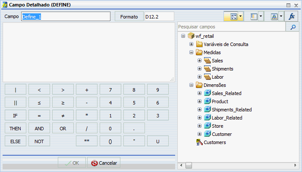Image resolution: width=302 pixels, height=172 pixels.
Task: Open dropdown arrow beside list view icon
Action: tap(261, 16)
